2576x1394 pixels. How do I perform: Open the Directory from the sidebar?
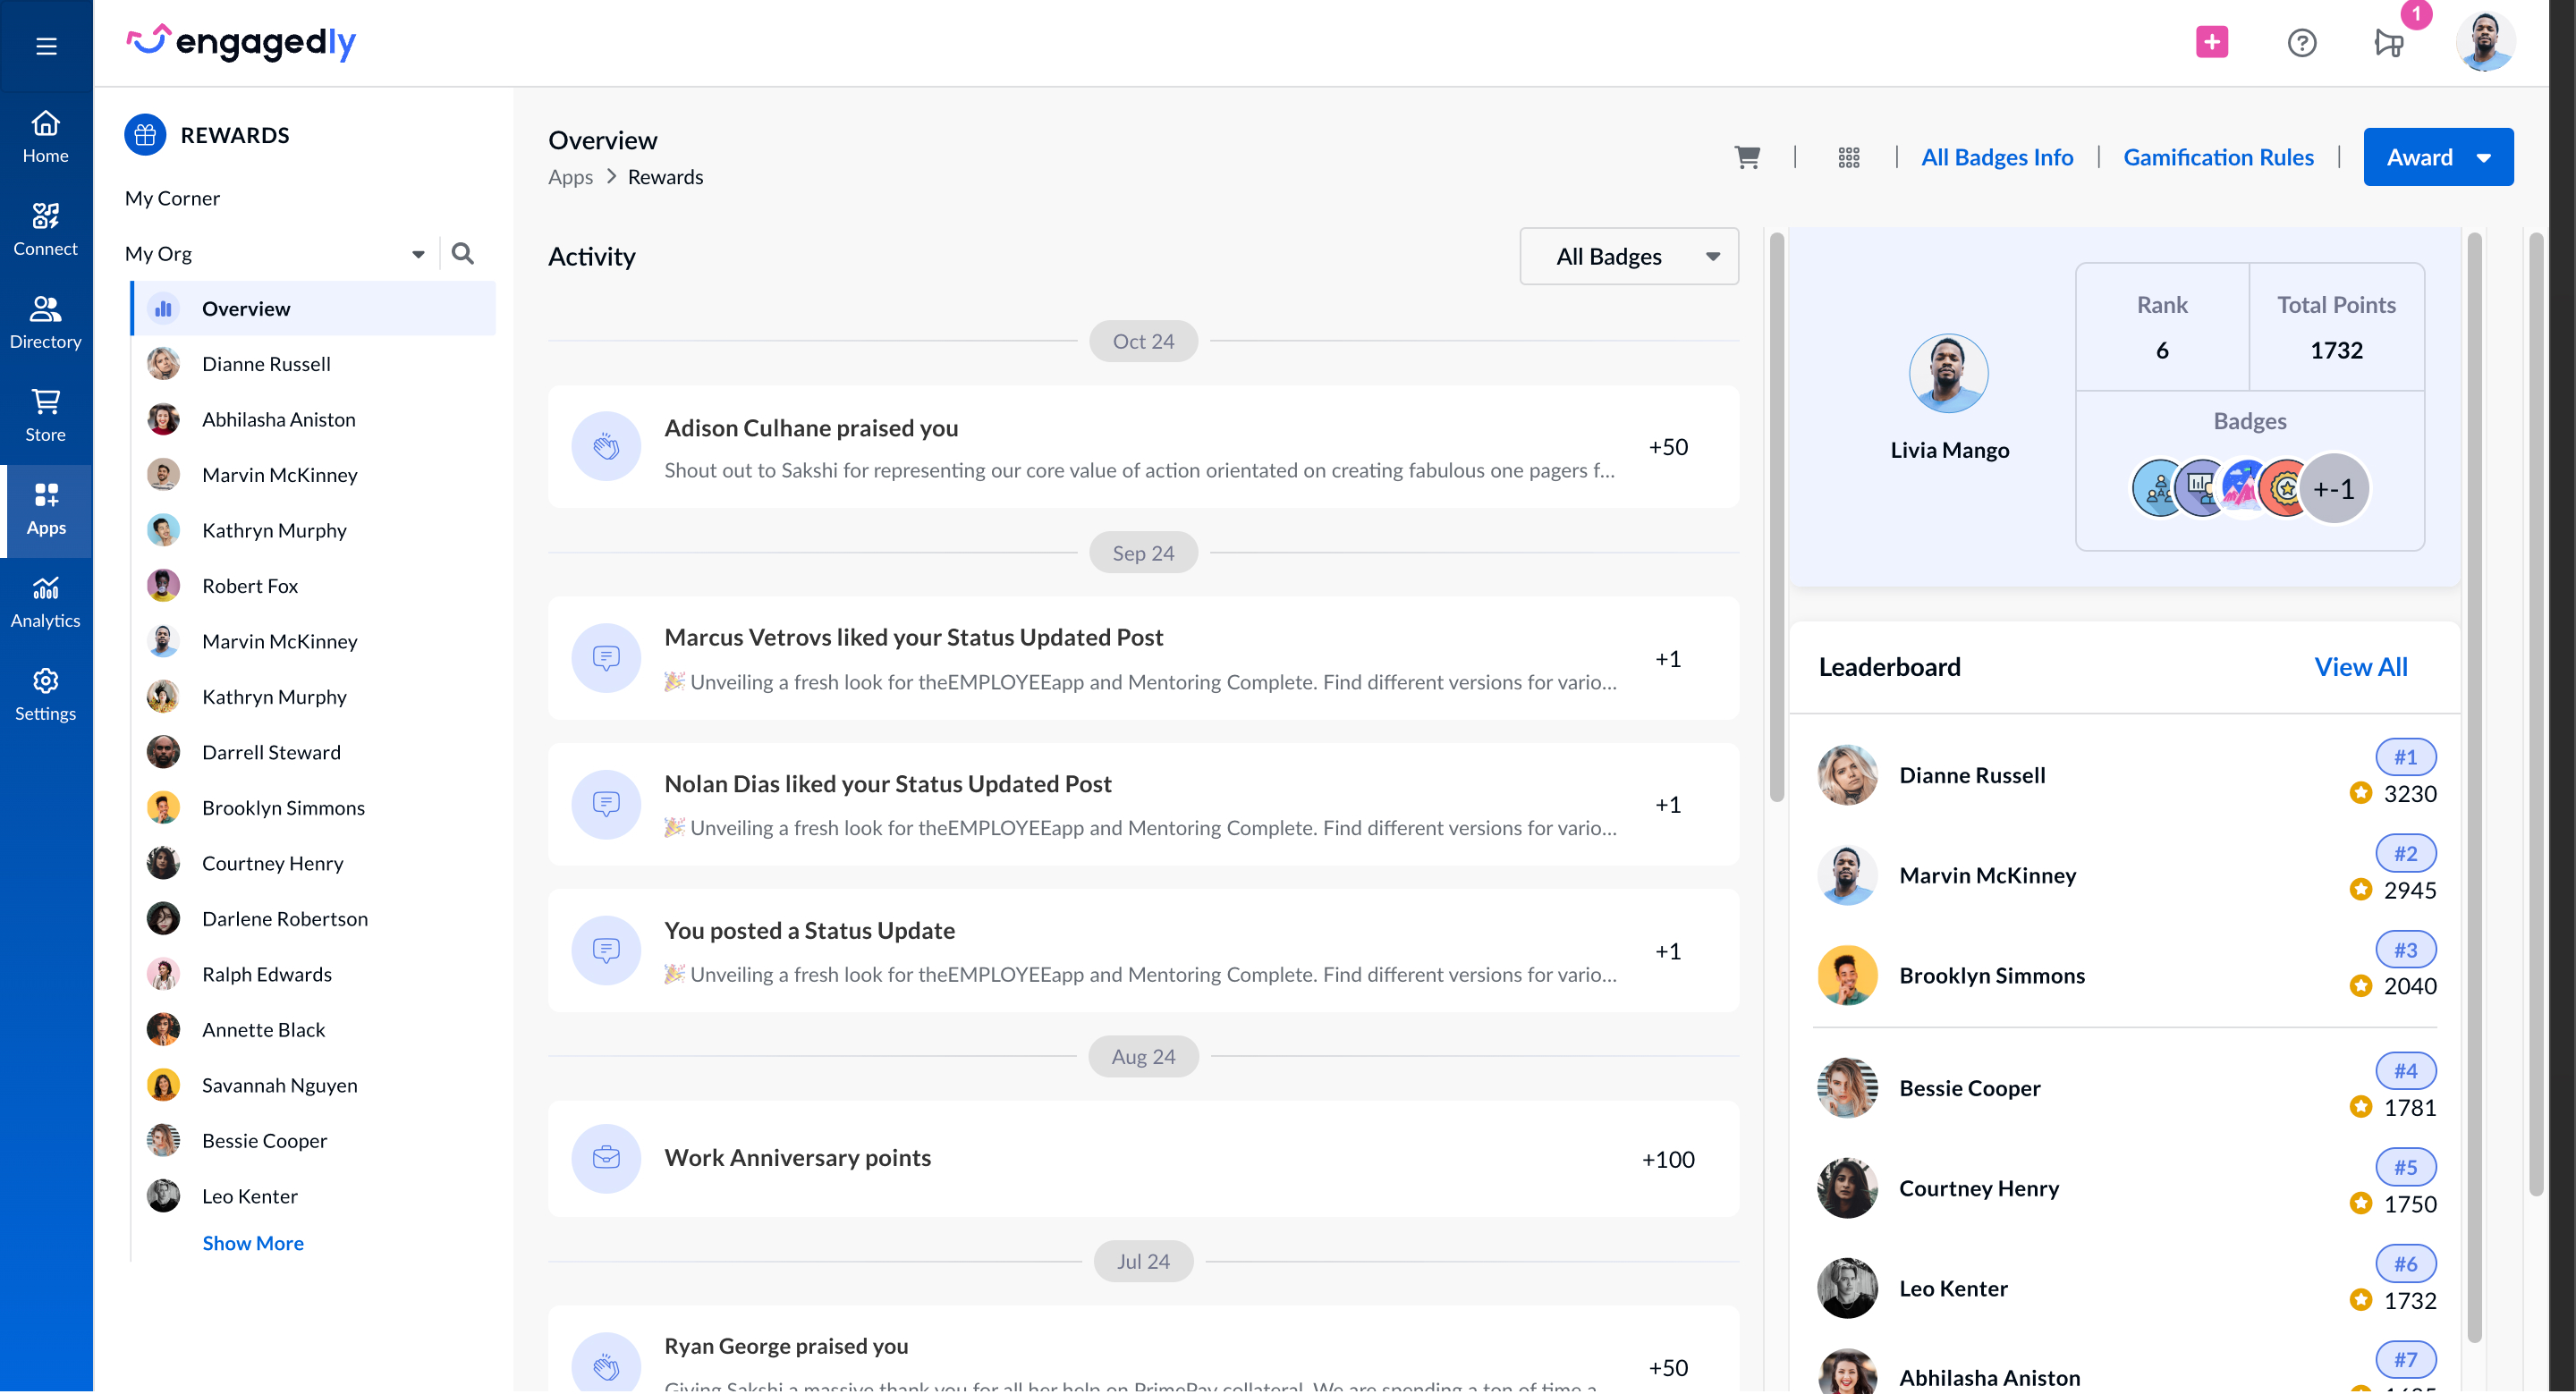click(46, 322)
